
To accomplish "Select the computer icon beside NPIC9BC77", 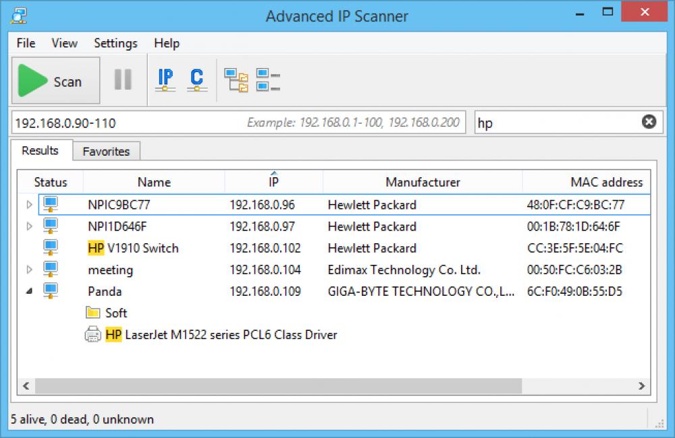I will [49, 205].
